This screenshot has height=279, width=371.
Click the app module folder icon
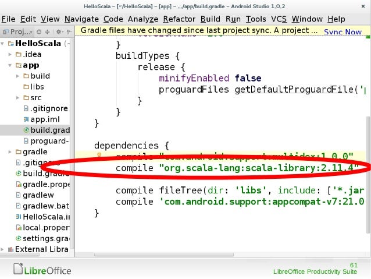coord(19,65)
